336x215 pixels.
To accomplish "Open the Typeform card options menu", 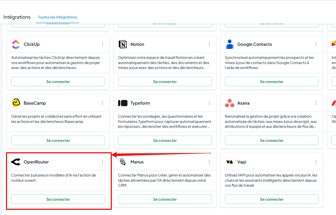I will [x=209, y=103].
